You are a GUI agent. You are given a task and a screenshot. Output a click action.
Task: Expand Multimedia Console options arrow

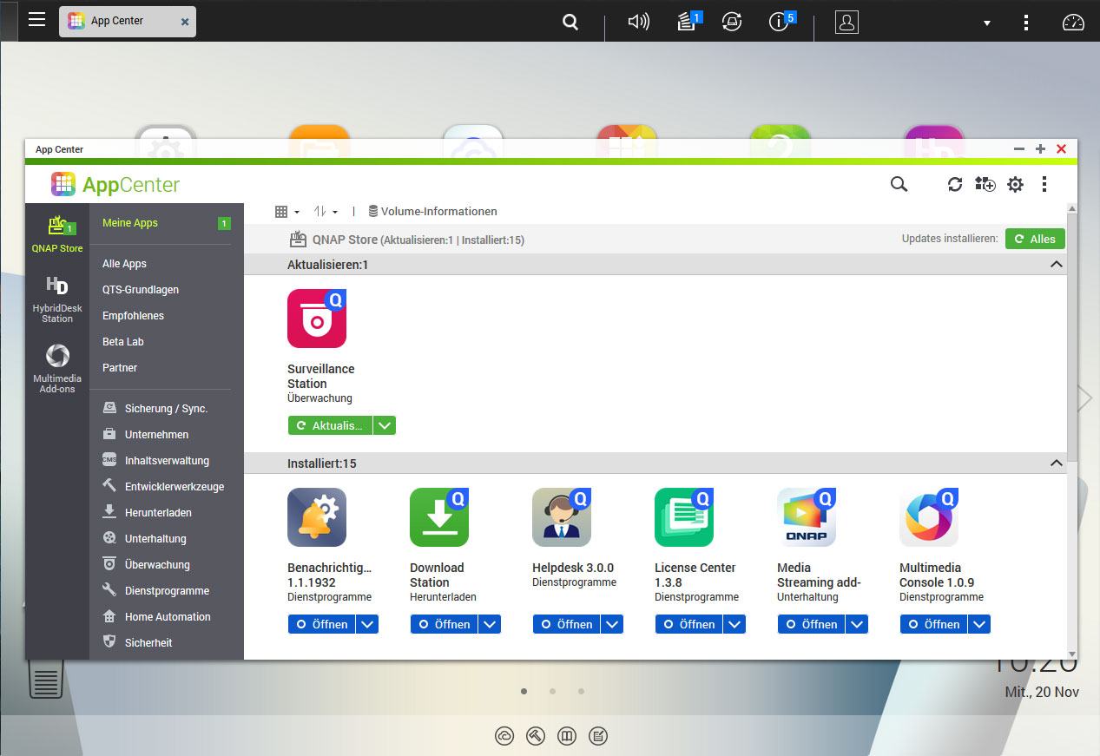pyautogui.click(x=980, y=624)
